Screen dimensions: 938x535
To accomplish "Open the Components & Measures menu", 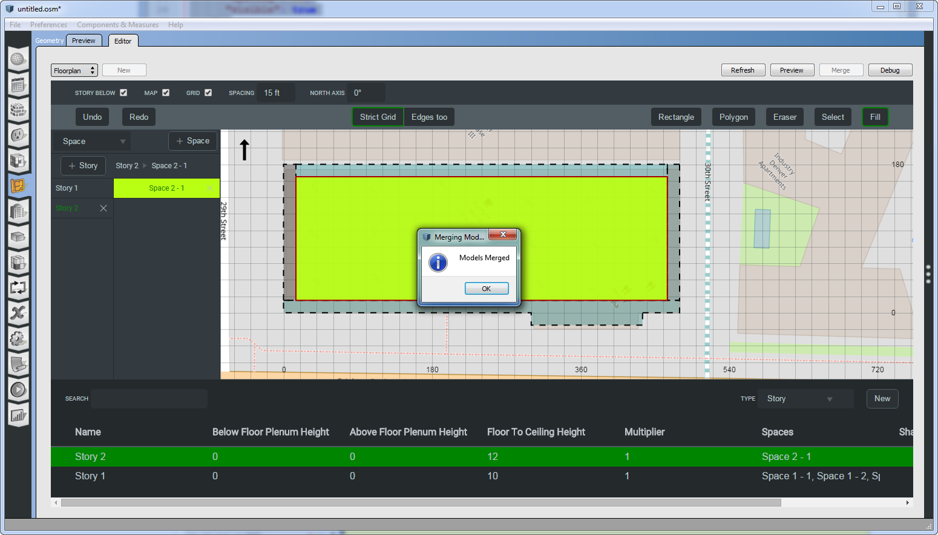I will pyautogui.click(x=117, y=25).
